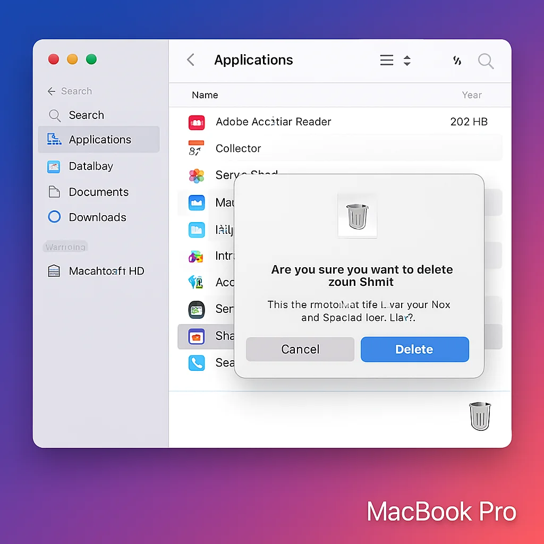Click the Cancel button in dialog
This screenshot has width=544, height=544.
tap(300, 349)
